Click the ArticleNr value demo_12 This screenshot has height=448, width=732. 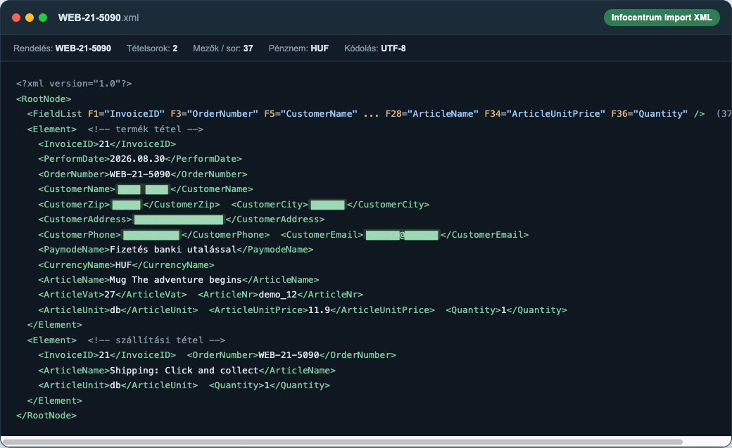[x=278, y=295]
